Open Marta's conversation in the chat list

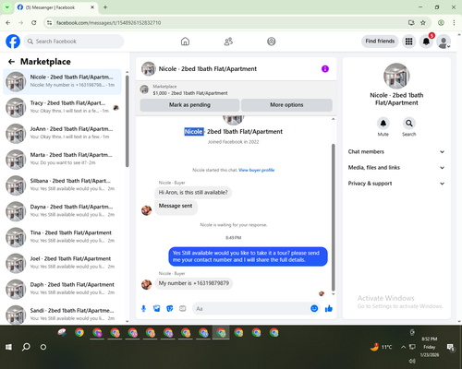[62, 160]
